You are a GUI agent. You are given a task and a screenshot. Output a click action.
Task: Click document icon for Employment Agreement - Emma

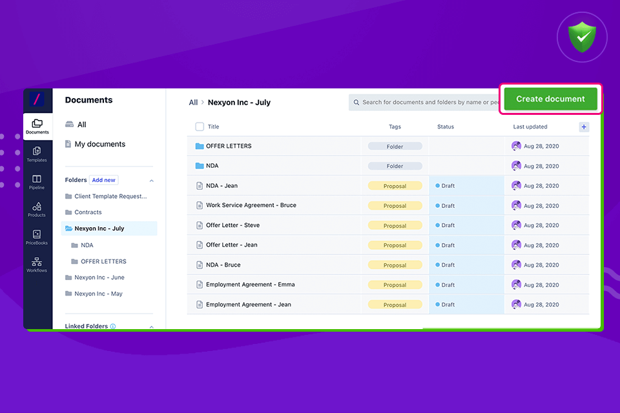(200, 285)
